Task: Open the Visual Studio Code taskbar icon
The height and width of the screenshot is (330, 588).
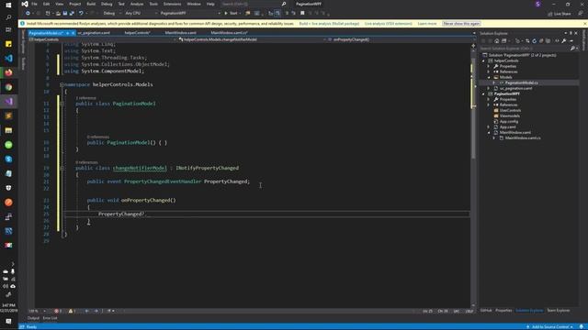Action: coord(8,58)
